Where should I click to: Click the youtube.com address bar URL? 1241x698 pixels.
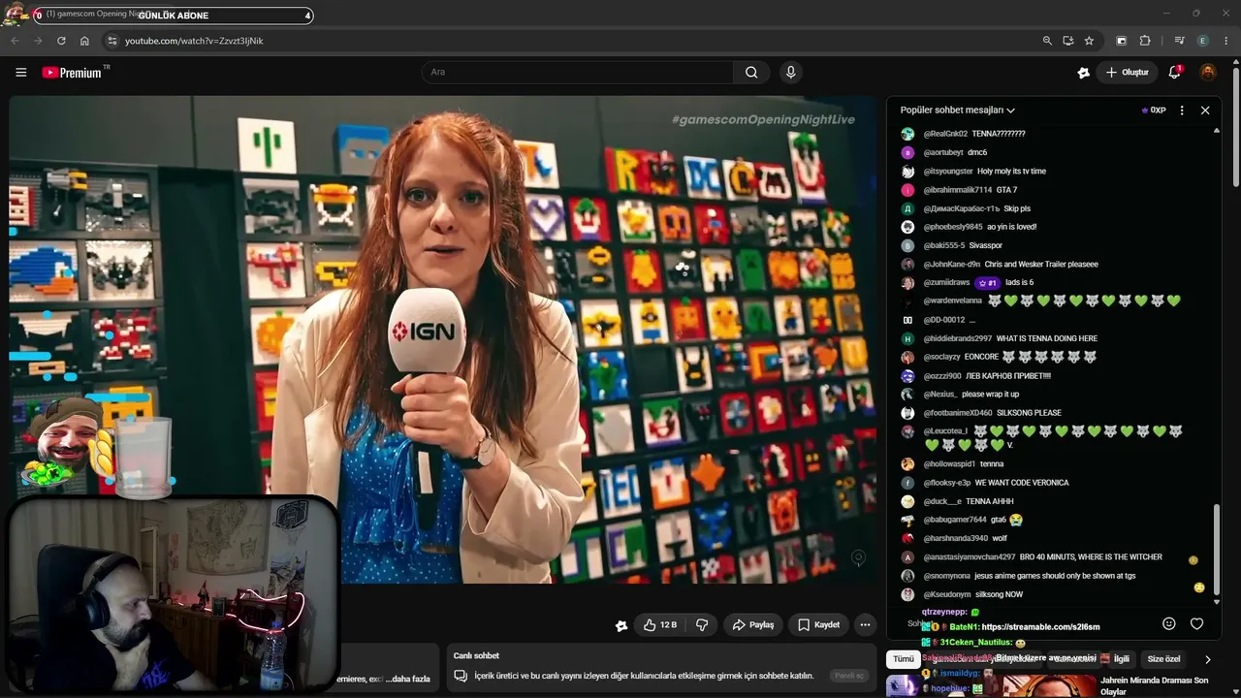point(194,41)
